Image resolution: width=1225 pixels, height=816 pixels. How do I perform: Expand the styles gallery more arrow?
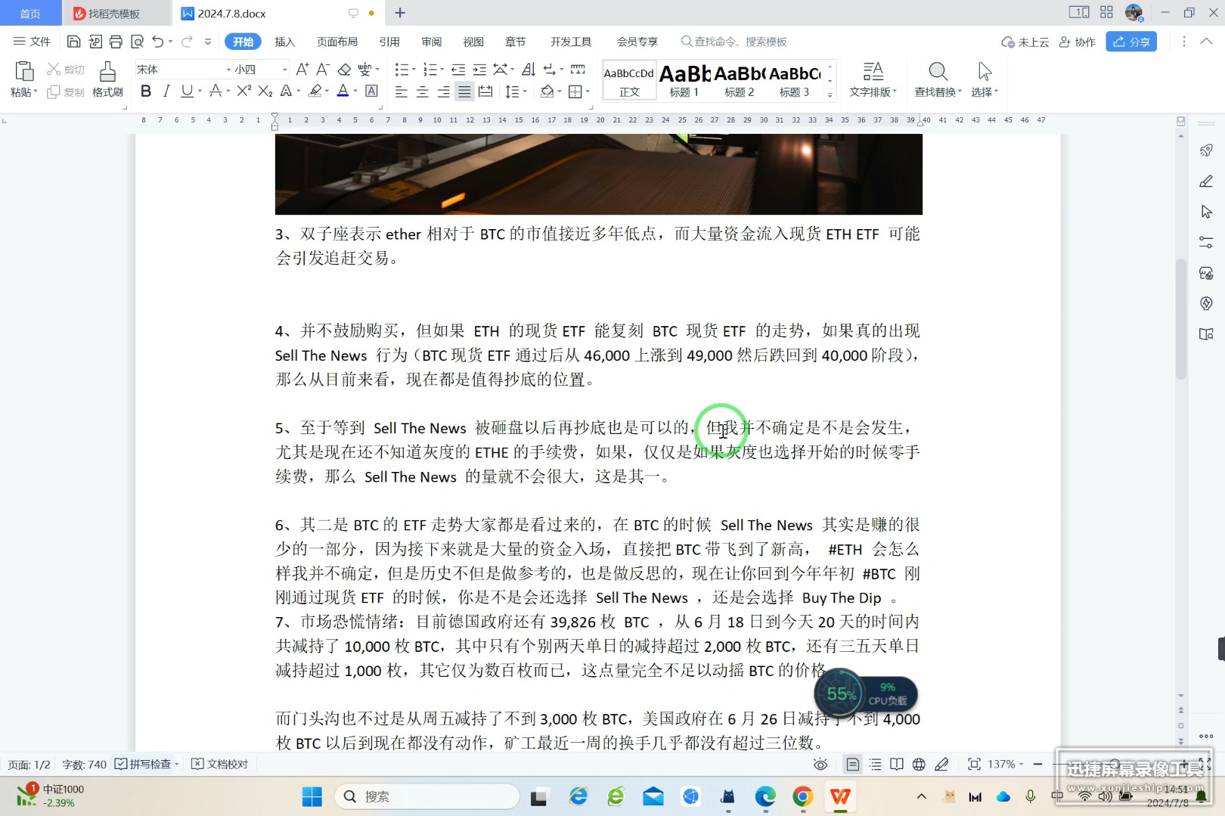[830, 95]
